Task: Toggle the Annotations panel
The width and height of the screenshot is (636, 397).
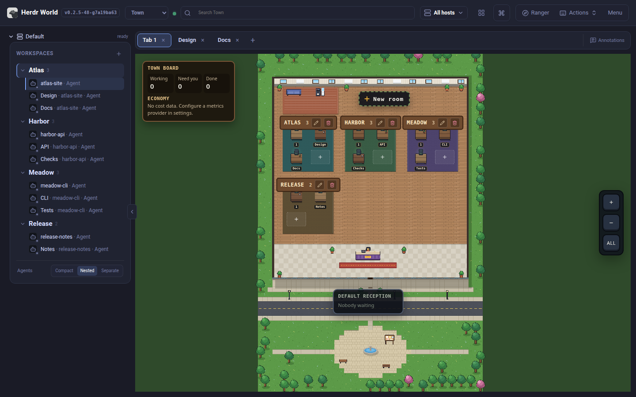Action: tap(607, 40)
